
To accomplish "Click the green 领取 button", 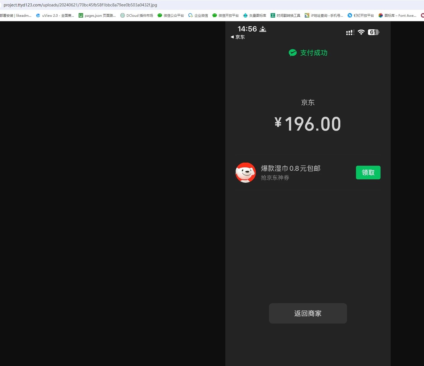I will click(368, 172).
